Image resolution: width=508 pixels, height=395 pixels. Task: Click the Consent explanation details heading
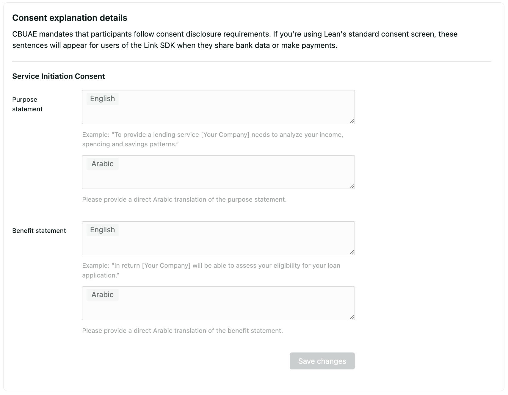pos(70,18)
